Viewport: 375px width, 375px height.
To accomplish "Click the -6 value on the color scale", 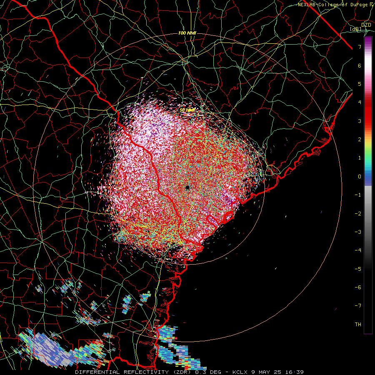I will [358, 287].
